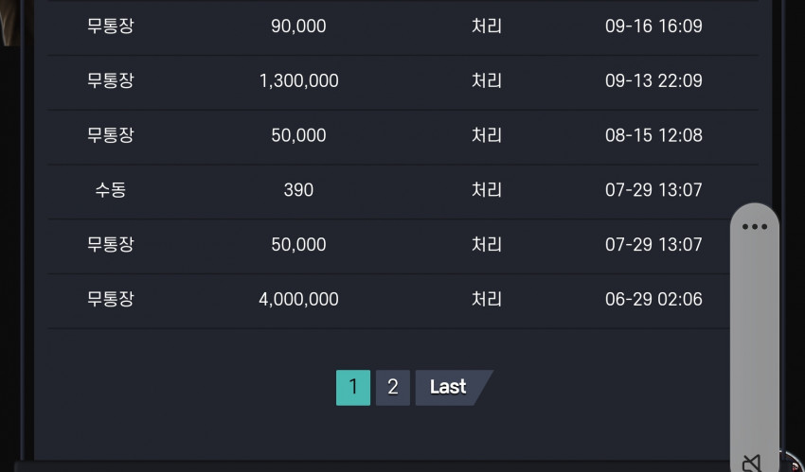
Task: Click 처리 status in the 390 row
Action: tap(486, 190)
